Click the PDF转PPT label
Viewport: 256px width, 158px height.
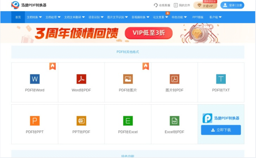pos(35,132)
